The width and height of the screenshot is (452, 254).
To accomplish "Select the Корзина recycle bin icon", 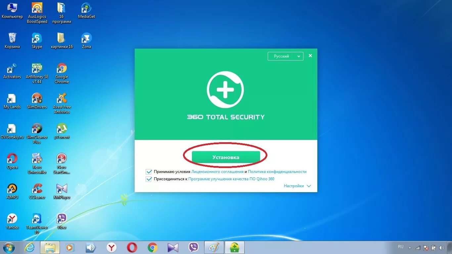I will click(12, 41).
